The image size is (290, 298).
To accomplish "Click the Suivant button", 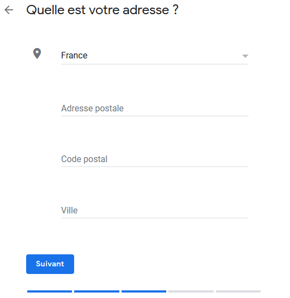I will pos(50,264).
